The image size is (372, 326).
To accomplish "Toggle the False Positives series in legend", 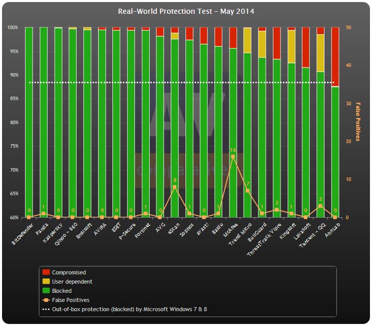I will [x=71, y=300].
